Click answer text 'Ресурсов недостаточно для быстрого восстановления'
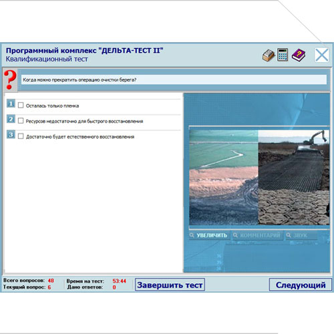334x334 pixels. click(x=84, y=121)
